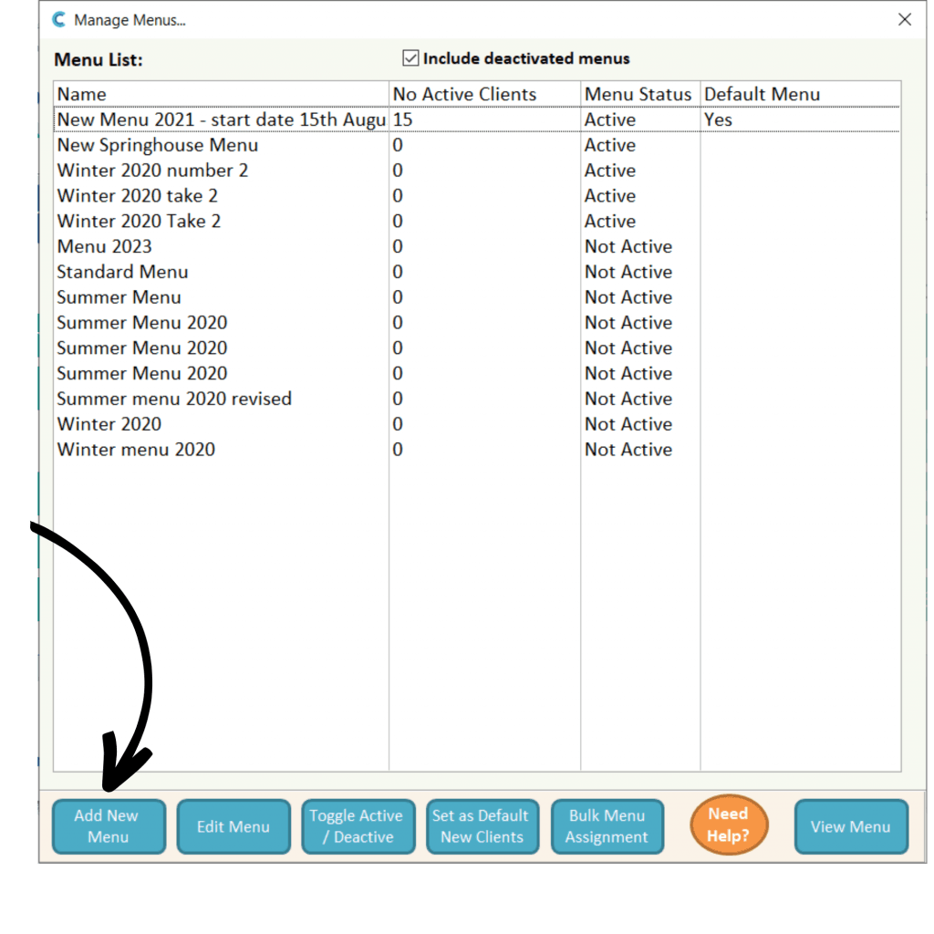The width and height of the screenshot is (934, 934).
Task: Click Set as Default New Clients
Action: point(483,826)
